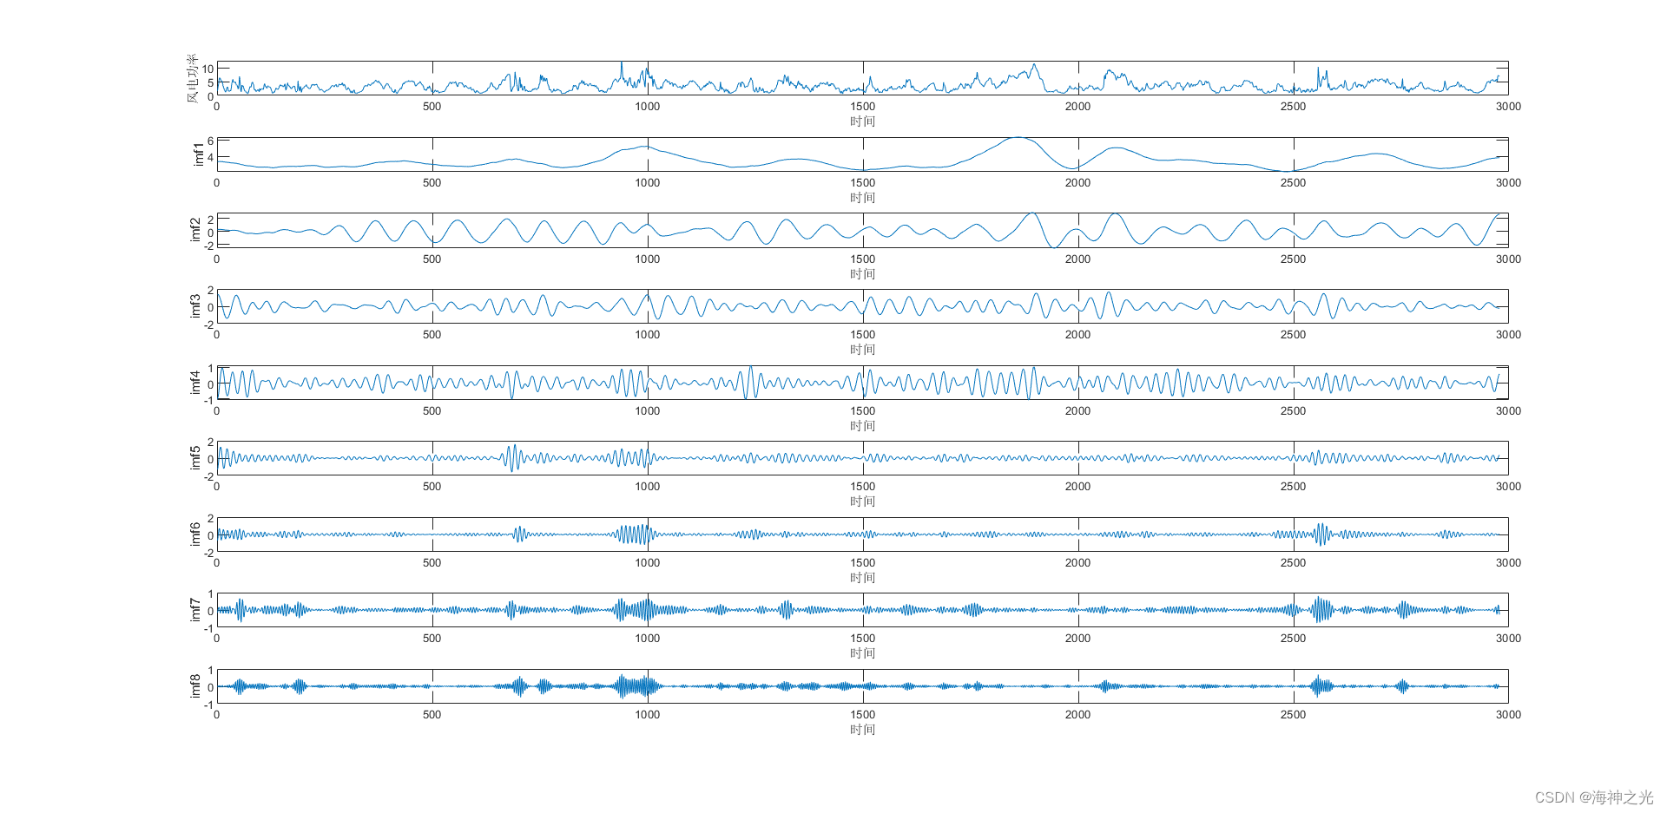Click the 2000 tick below the imf2 plot
This screenshot has width=1667, height=813.
coord(1077,259)
